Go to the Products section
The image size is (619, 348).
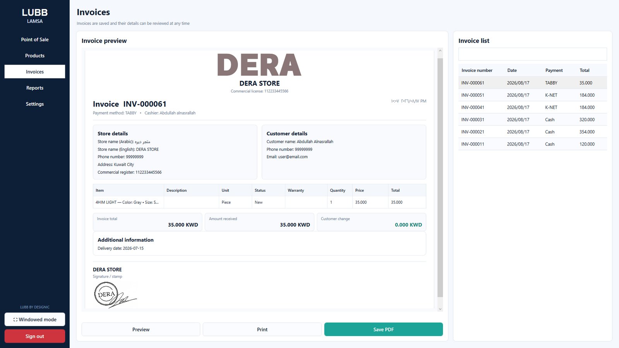[x=35, y=56]
